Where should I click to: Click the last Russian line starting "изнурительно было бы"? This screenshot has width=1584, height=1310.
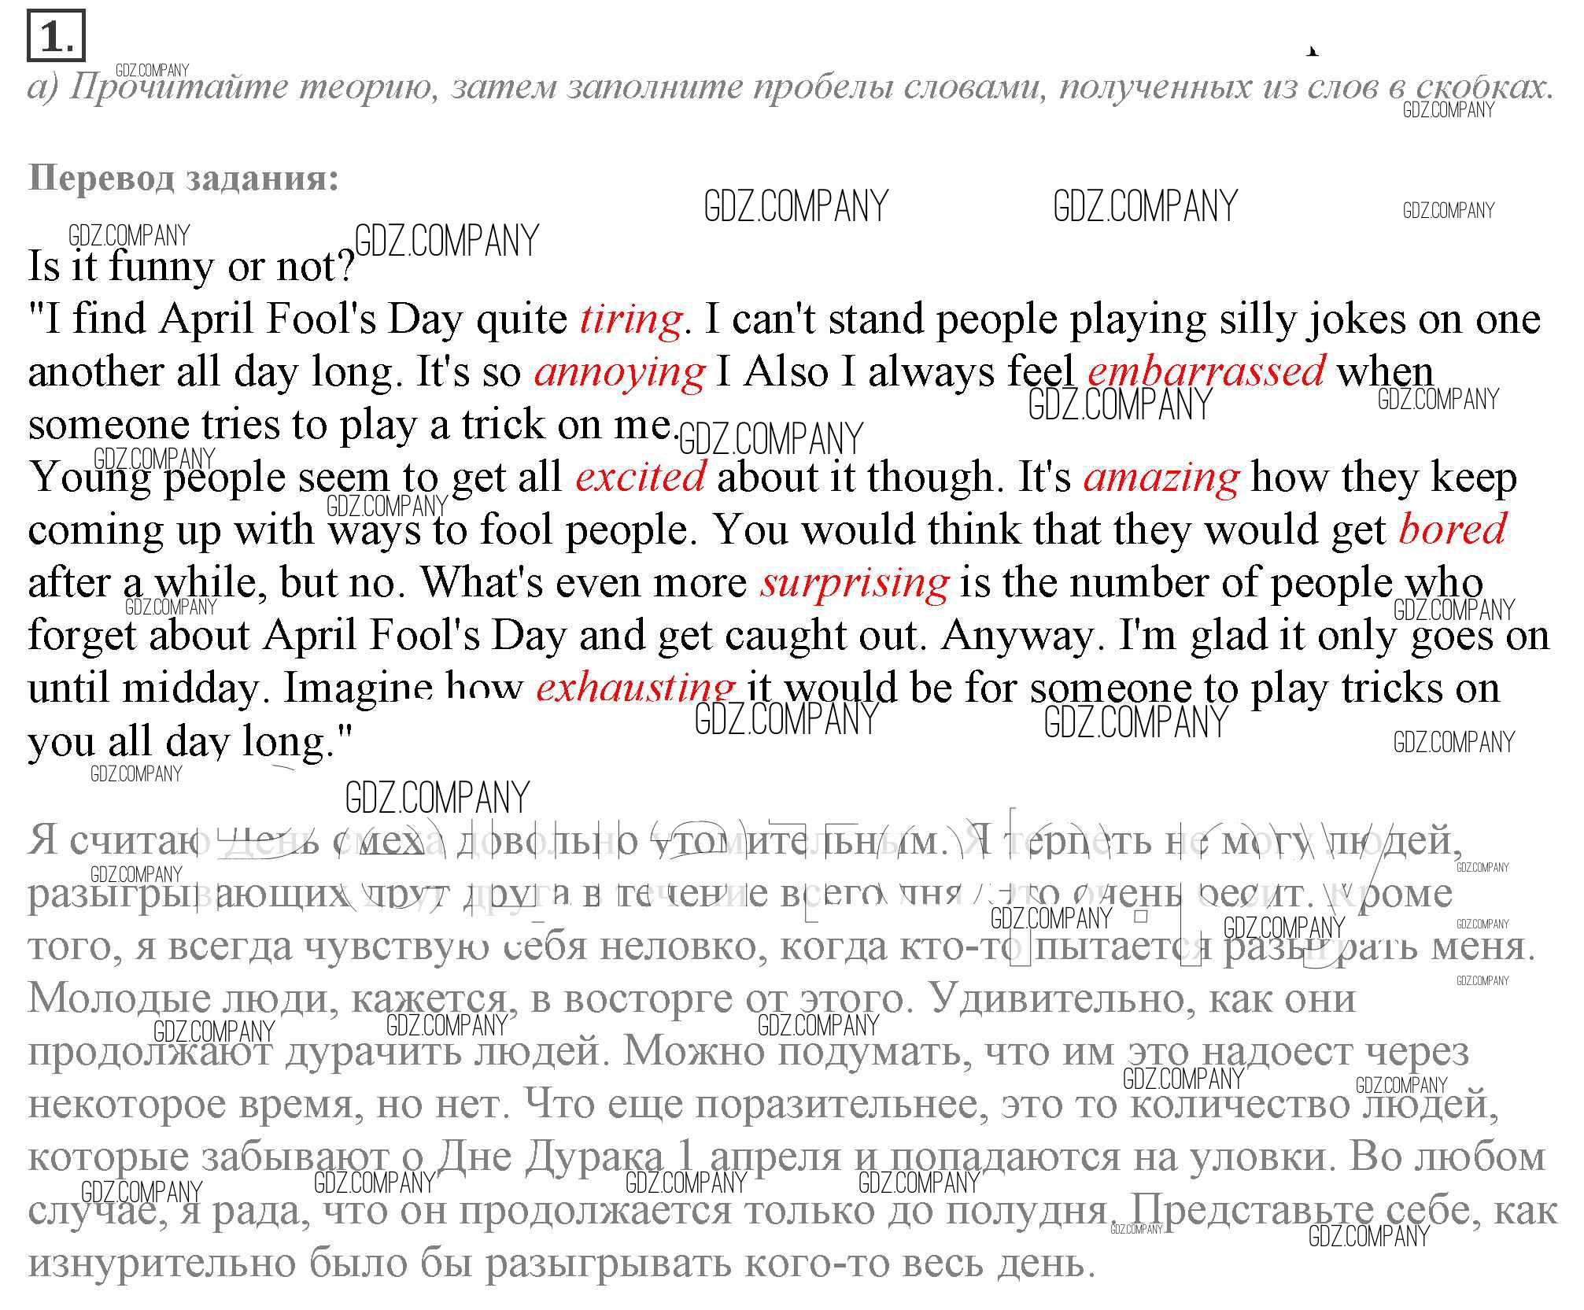(x=562, y=1264)
